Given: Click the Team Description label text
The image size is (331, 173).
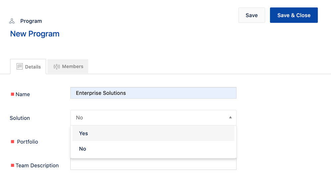Looking at the screenshot, I should [37, 165].
